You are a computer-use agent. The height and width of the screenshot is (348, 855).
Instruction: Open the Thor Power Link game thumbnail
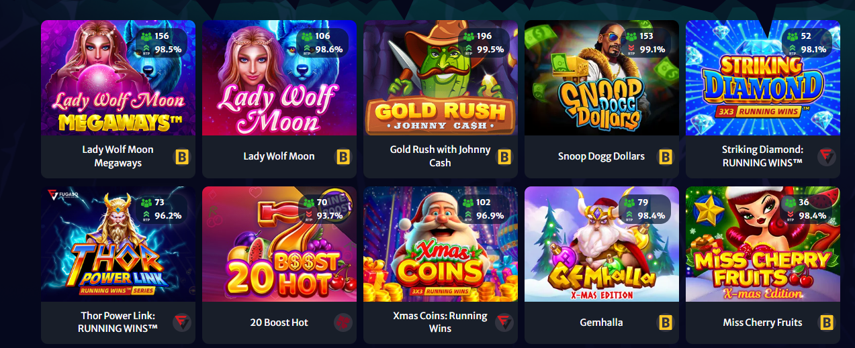click(118, 244)
